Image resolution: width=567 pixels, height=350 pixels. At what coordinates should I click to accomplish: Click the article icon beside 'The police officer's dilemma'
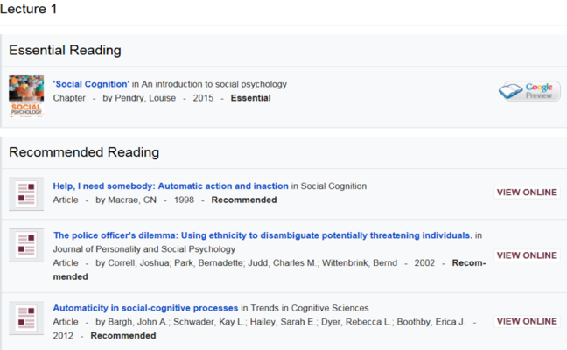pyautogui.click(x=26, y=246)
